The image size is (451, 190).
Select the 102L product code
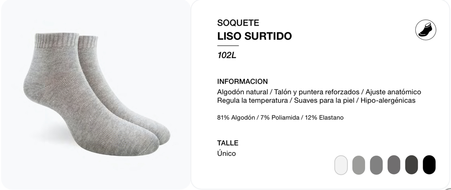tap(227, 55)
